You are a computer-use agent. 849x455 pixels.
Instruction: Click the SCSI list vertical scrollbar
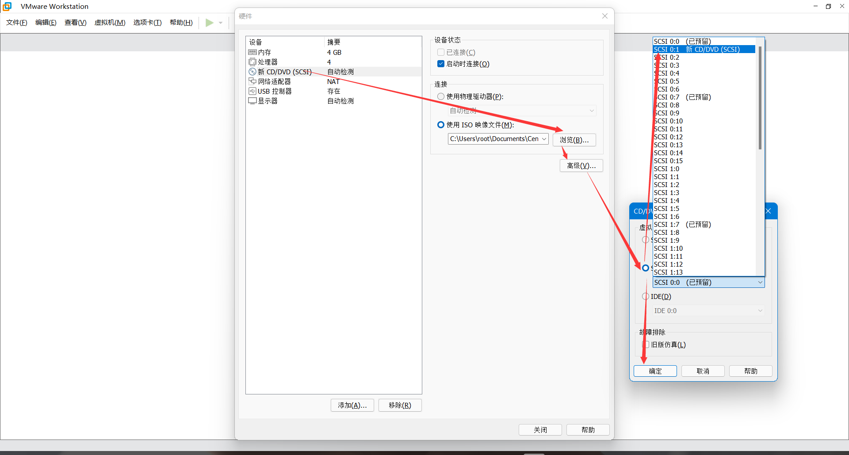tap(760, 98)
